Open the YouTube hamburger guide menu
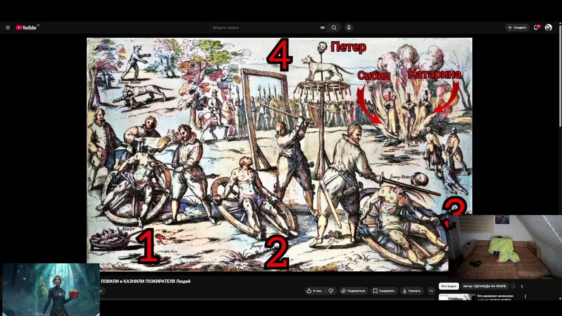562x316 pixels. point(7,28)
